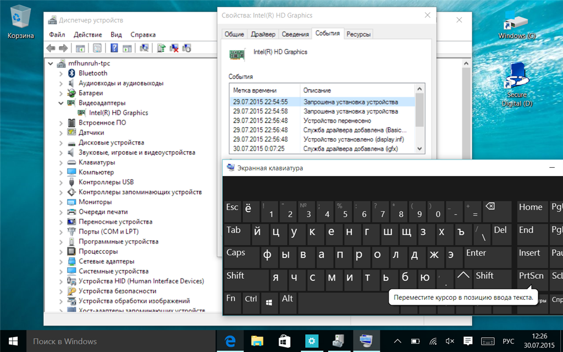Click the Wi-Fi network tray icon
The height and width of the screenshot is (352, 563).
tap(433, 341)
